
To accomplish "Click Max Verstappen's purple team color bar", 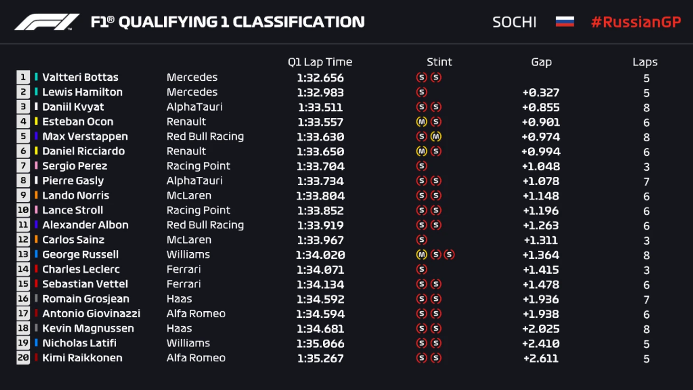I will pos(36,136).
